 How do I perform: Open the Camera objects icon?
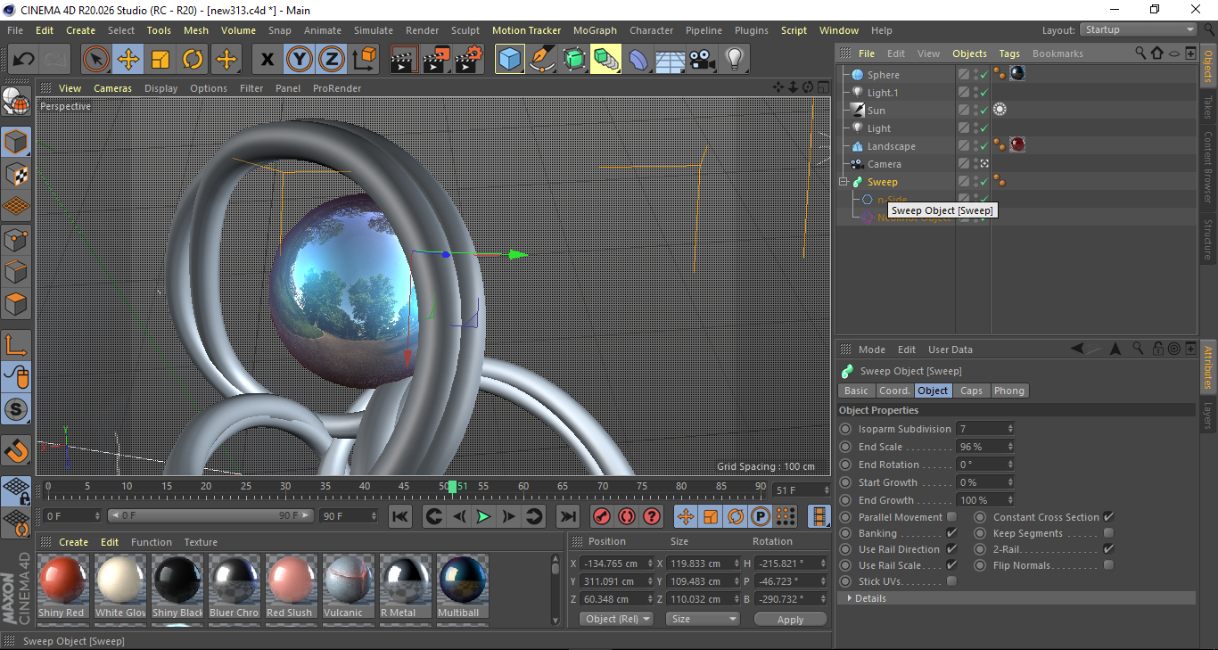click(702, 60)
